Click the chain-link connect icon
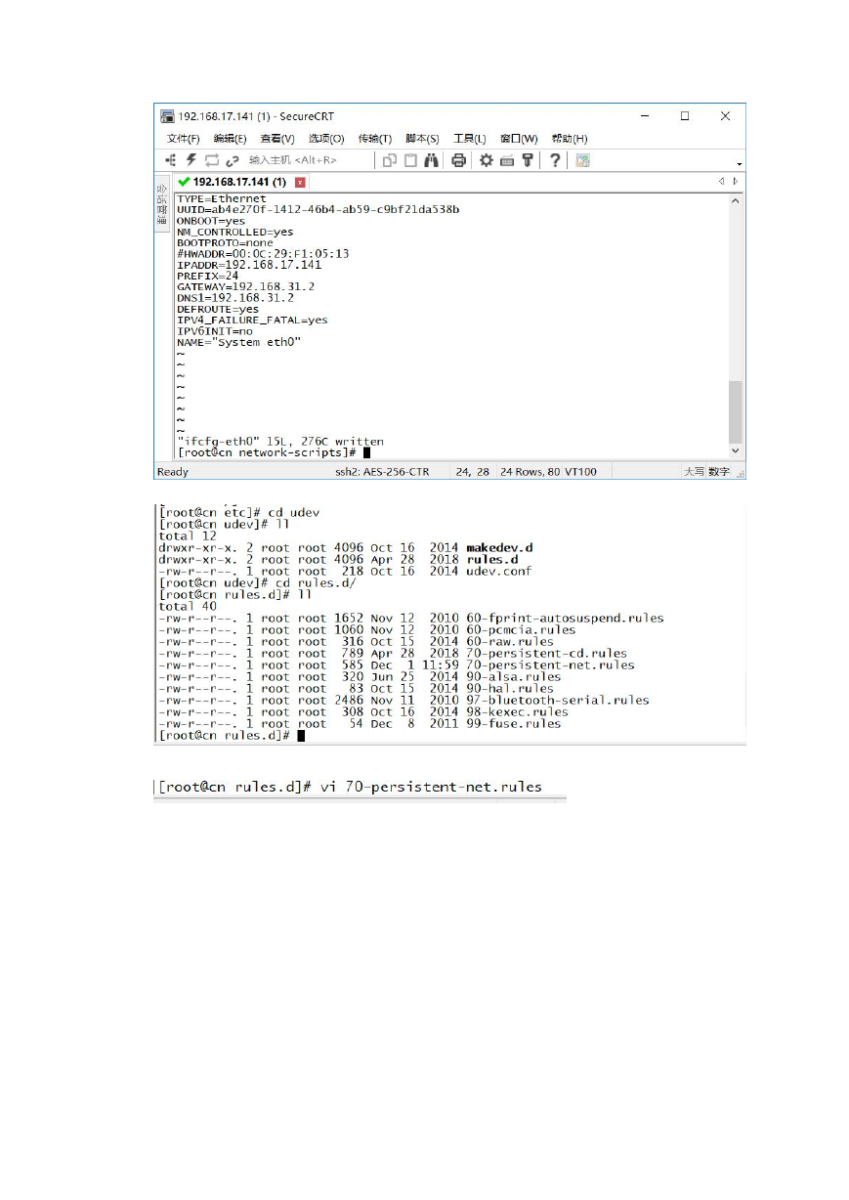849x1200 pixels. tap(233, 160)
